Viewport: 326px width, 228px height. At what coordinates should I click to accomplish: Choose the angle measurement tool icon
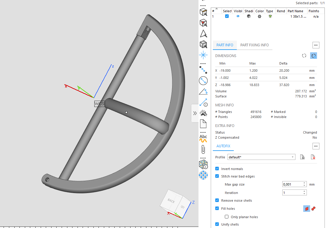tap(203, 91)
